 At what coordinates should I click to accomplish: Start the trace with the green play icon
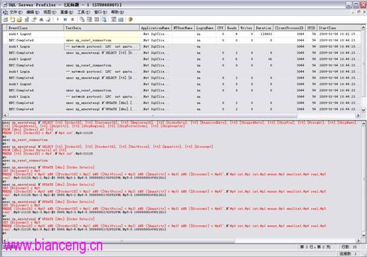pos(58,19)
